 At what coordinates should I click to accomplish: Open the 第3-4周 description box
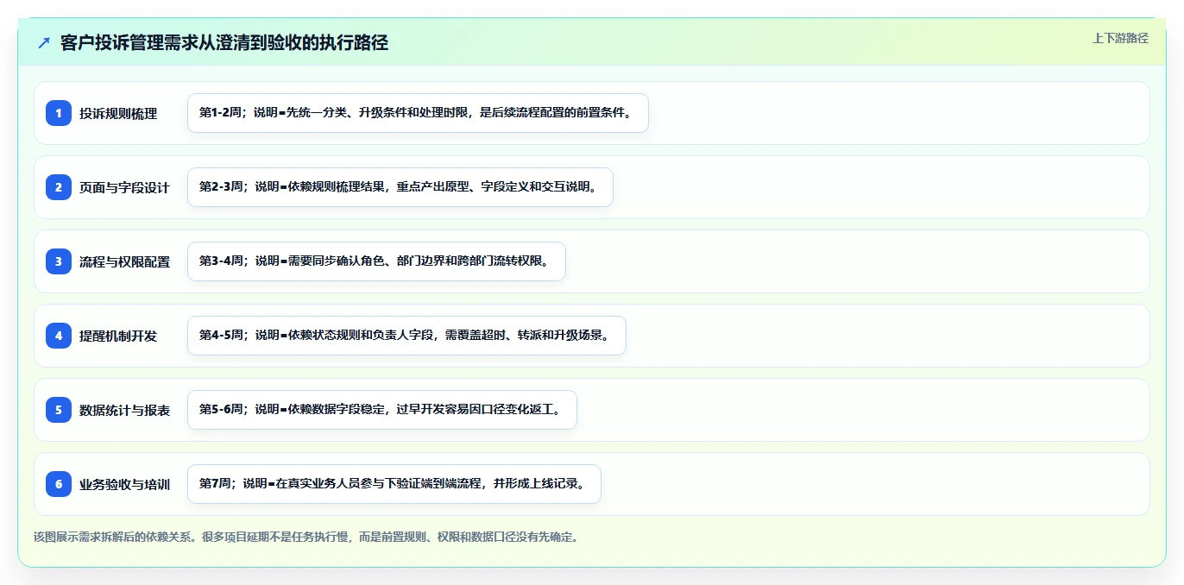coord(376,261)
